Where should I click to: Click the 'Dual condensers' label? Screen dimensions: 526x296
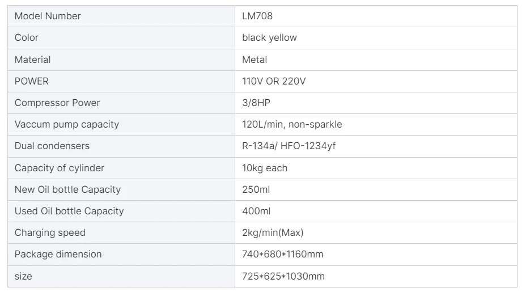tap(52, 146)
